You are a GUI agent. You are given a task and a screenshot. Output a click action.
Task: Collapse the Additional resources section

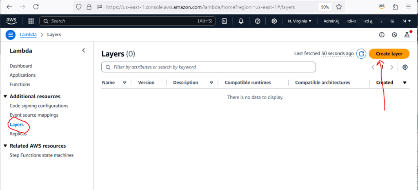pos(5,96)
